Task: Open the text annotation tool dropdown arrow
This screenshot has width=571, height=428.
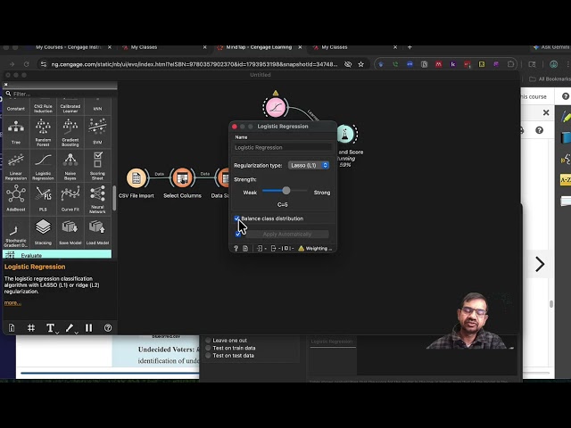Action: tap(57, 333)
